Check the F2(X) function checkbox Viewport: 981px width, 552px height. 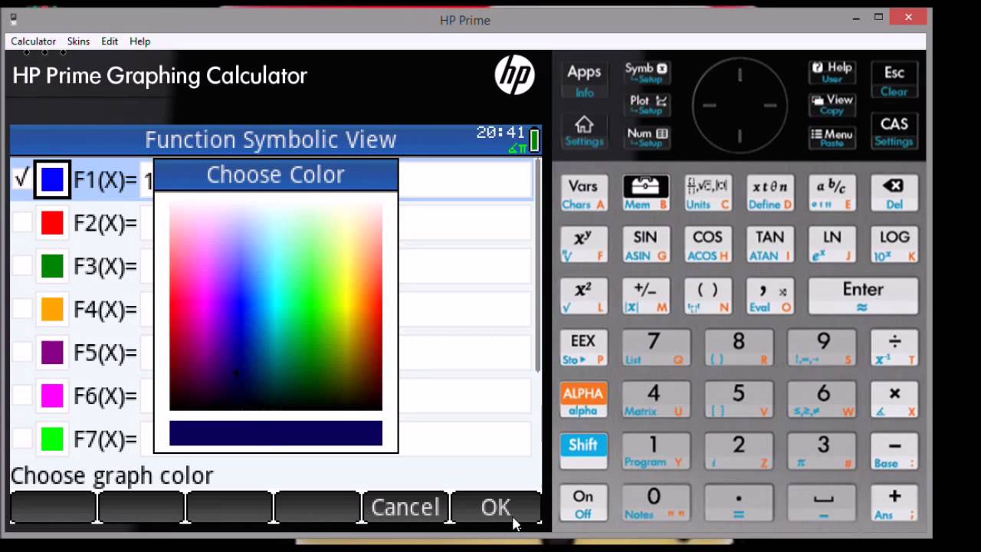tap(22, 222)
